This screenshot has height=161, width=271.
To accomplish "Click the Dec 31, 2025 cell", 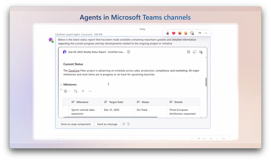I will click(118, 112).
